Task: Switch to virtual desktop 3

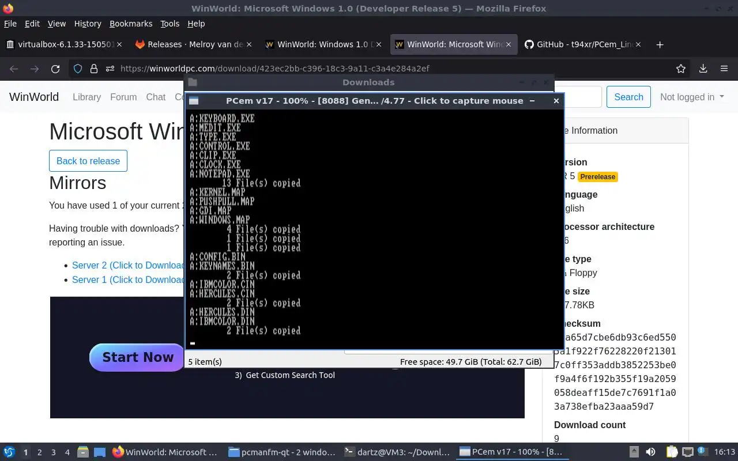Action: (x=53, y=452)
